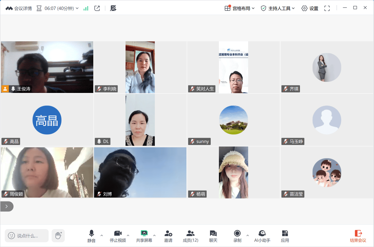Expand video options arrow beside 停止视频
The image size is (374, 247).
[128, 235]
